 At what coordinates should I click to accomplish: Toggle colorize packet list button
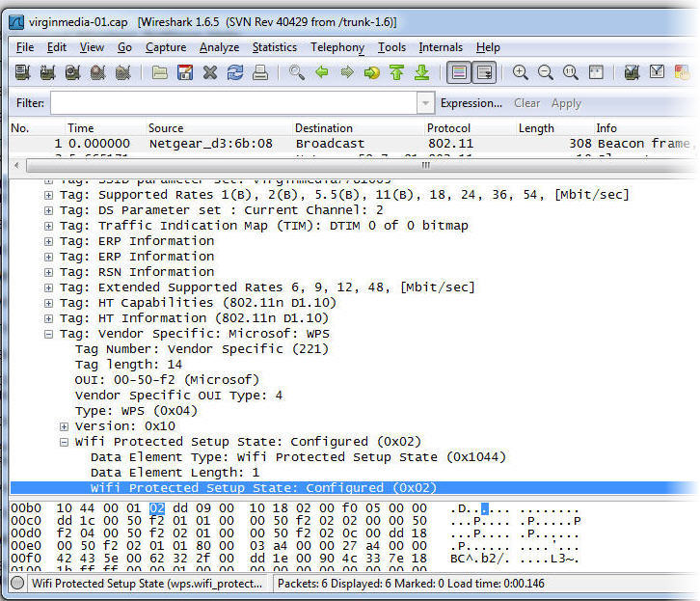tap(459, 72)
